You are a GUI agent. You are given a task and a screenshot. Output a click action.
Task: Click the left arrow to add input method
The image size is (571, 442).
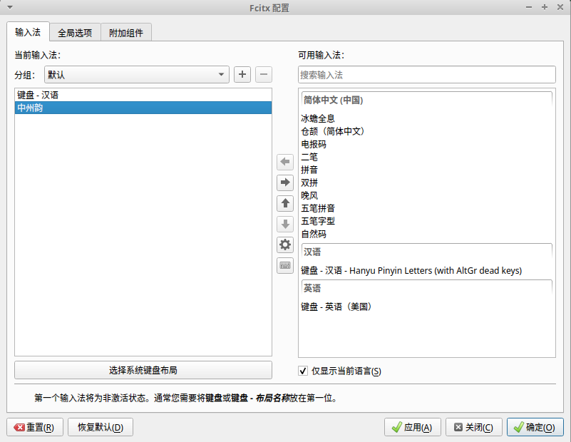point(285,162)
